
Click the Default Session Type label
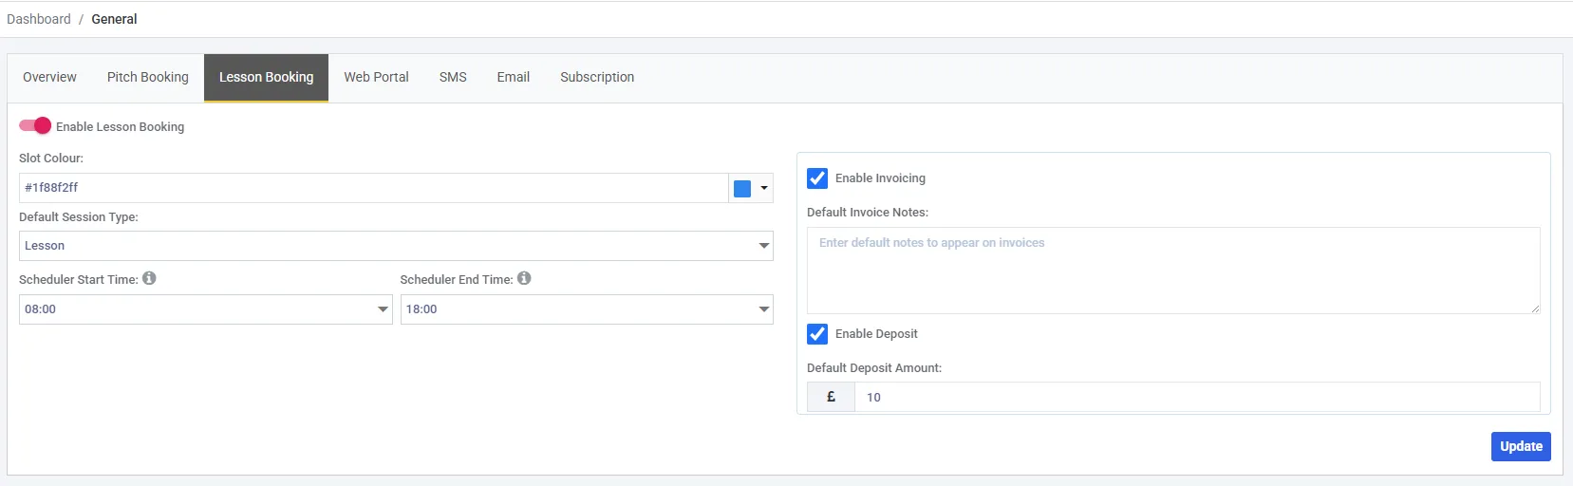click(79, 216)
